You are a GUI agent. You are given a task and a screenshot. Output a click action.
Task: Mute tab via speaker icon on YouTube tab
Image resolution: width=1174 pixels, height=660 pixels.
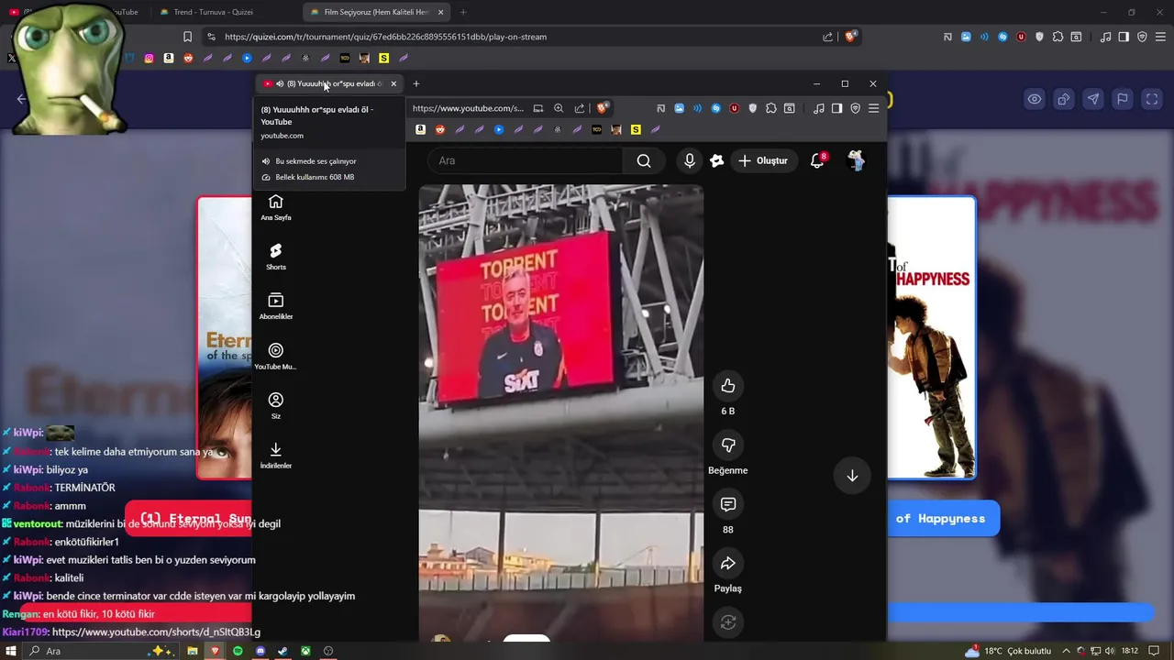coord(280,83)
